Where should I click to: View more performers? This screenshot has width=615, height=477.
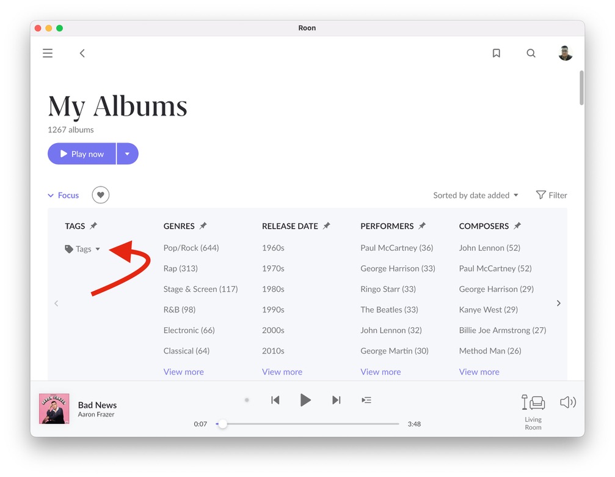pyautogui.click(x=380, y=372)
